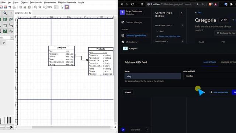Open the Capas menu
The height and width of the screenshot is (133, 236).
coord(15,3)
